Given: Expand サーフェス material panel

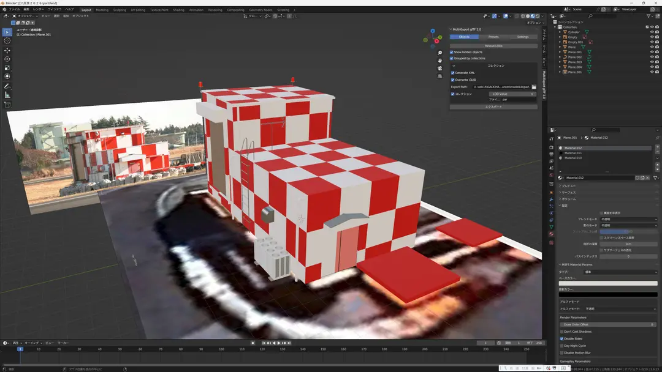Looking at the screenshot, I should coord(568,193).
